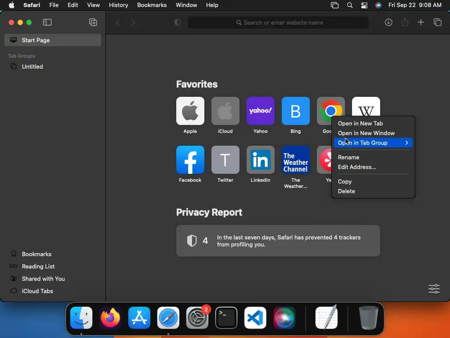Open the Twitter favorite
Image resolution: width=450 pixels, height=338 pixels.
225,160
